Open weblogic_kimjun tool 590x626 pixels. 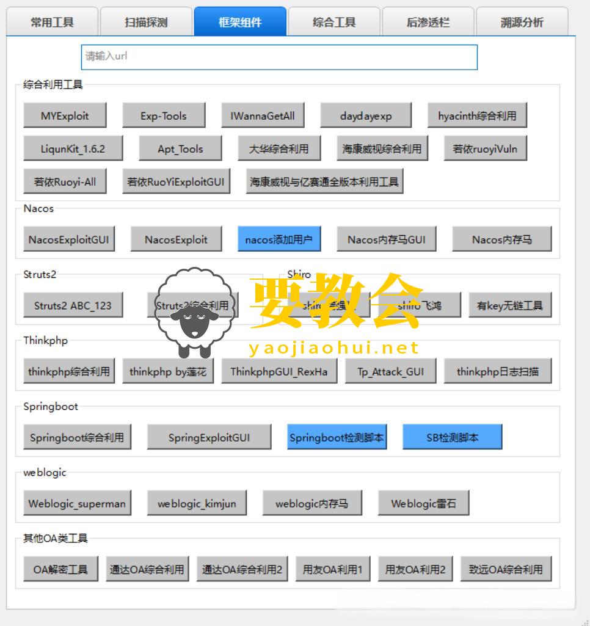[197, 503]
